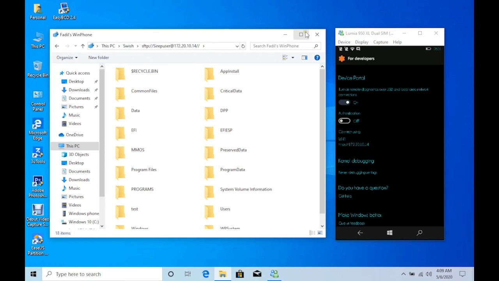Viewport: 499px width, 281px height.
Task: Click the taskbar Type here to search box
Action: pos(102,274)
